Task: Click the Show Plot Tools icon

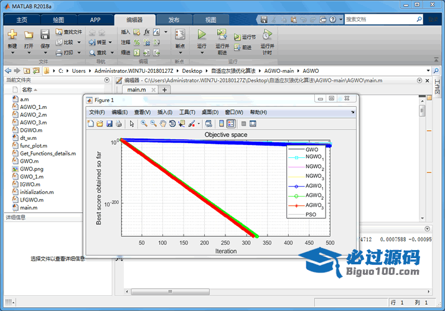Action: pyautogui.click(x=253, y=124)
